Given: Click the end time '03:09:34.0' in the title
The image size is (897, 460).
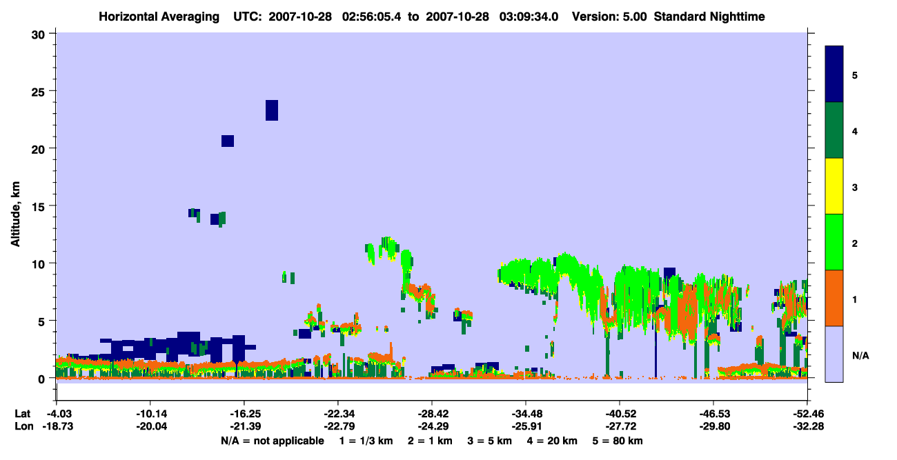Looking at the screenshot, I should (x=528, y=16).
